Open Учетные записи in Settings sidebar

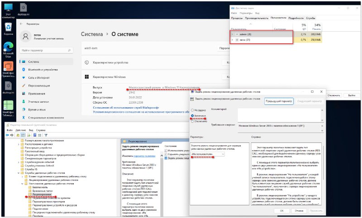38,101
